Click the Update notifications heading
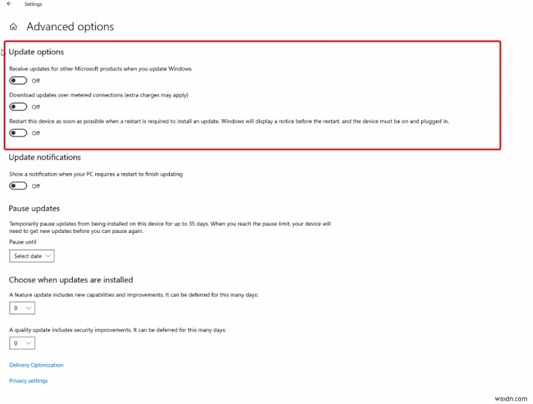The width and height of the screenshot is (533, 404). coord(44,157)
